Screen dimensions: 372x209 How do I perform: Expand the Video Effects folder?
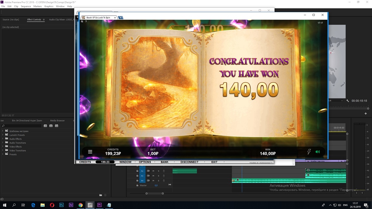pyautogui.click(x=3, y=147)
